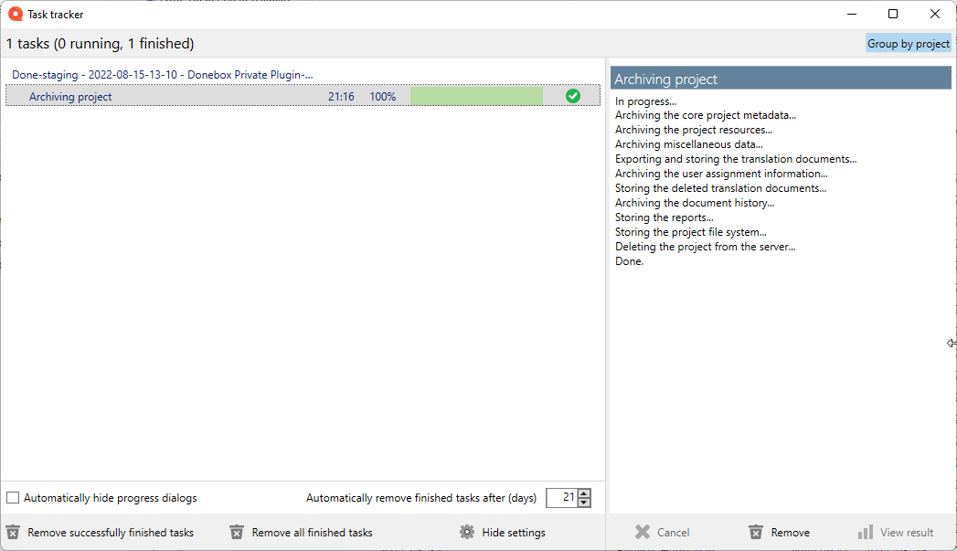Click the gear icon beside Hide settings

467,532
